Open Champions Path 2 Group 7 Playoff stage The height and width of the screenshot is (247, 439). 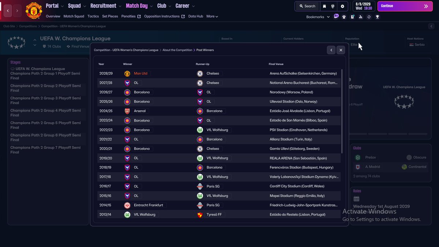tap(45, 150)
